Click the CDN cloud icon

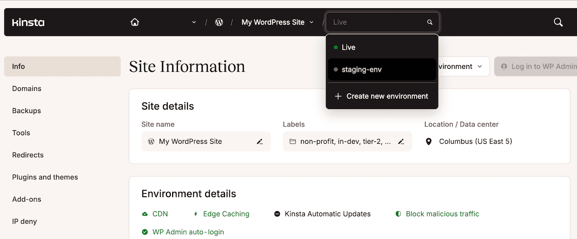[145, 214]
